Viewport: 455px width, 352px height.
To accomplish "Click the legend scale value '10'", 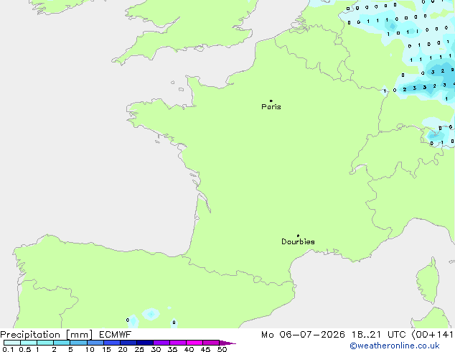I will (x=90, y=349).
